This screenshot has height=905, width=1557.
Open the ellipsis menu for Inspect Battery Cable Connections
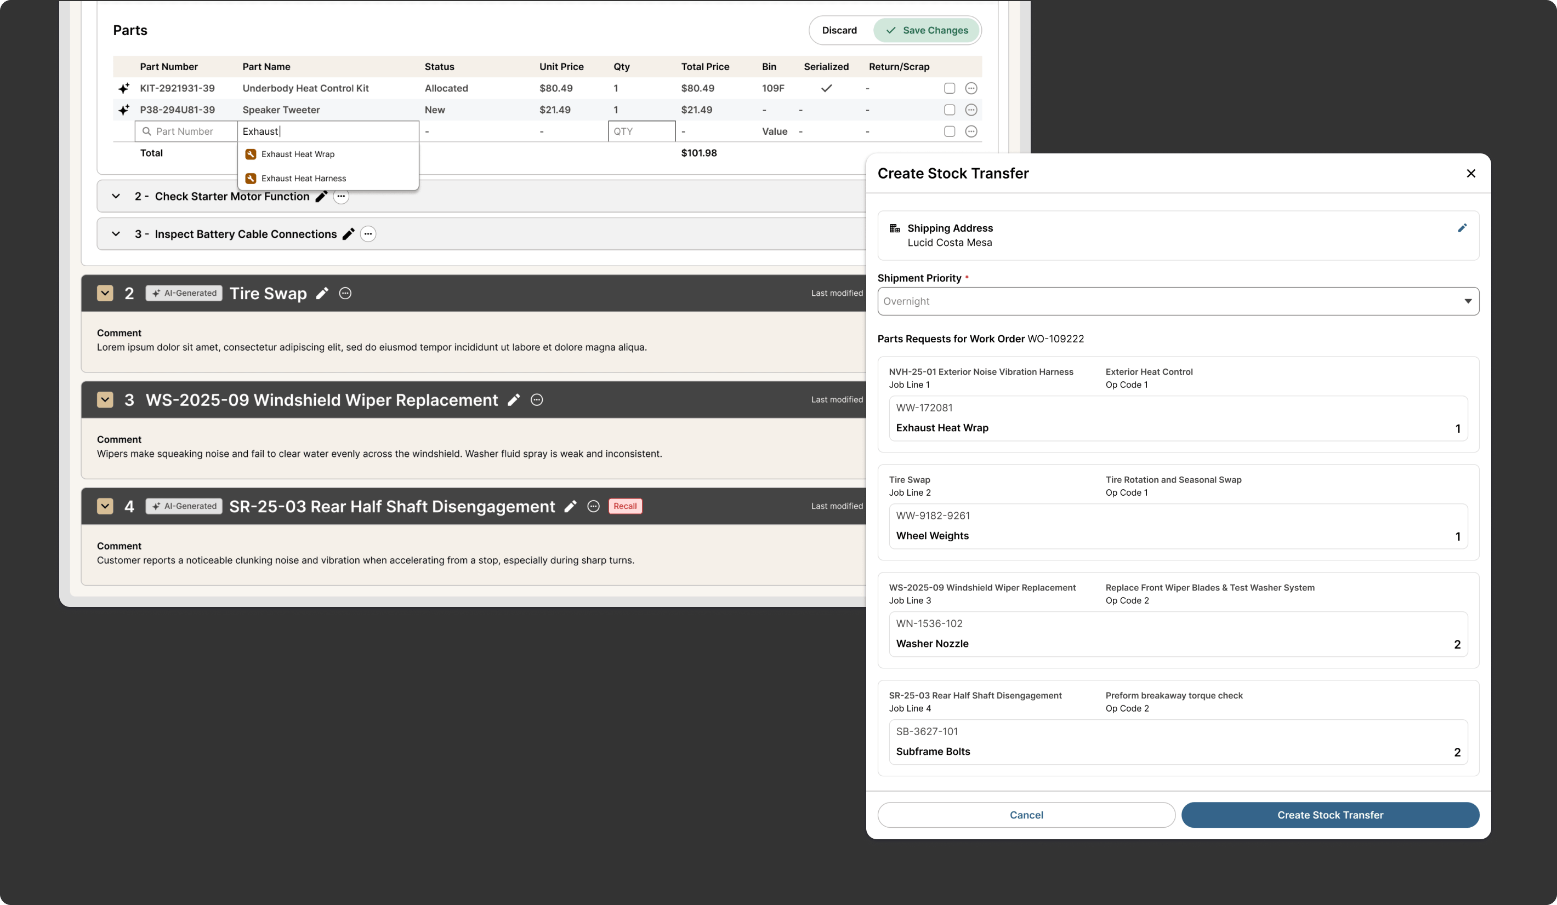pos(368,234)
